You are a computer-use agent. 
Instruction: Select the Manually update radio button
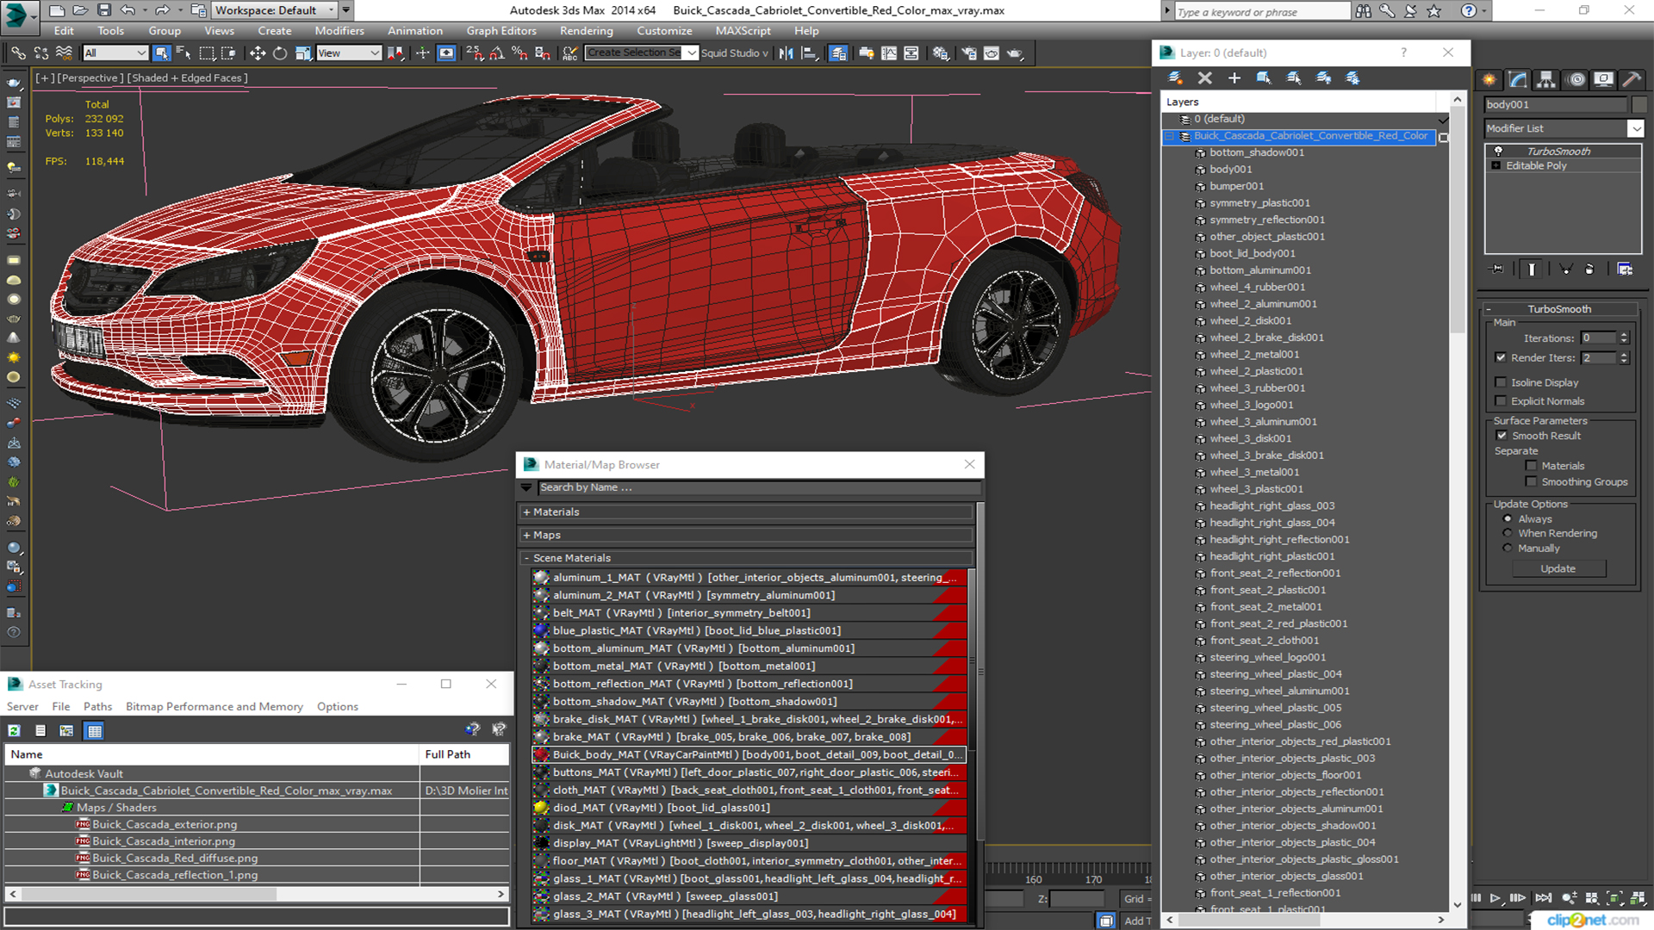click(x=1508, y=549)
